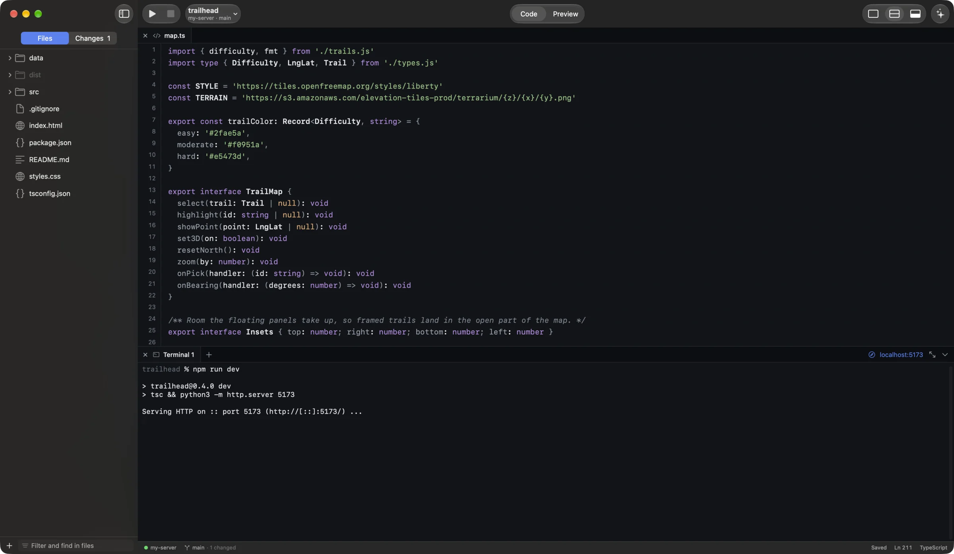954x554 pixels.
Task: Click the branch icon in status bar
Action: point(187,548)
